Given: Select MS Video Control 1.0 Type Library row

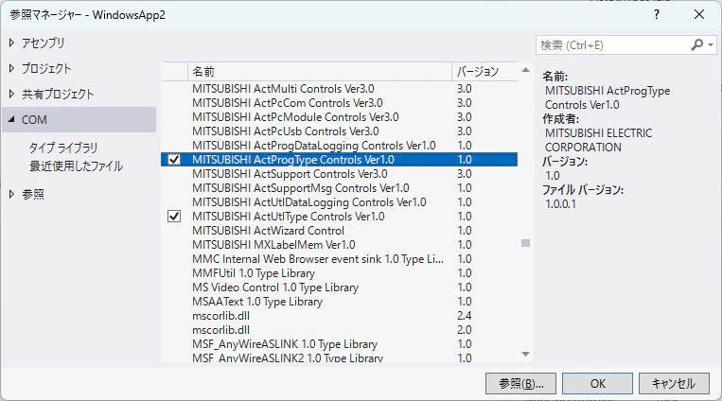Looking at the screenshot, I should pos(340,288).
